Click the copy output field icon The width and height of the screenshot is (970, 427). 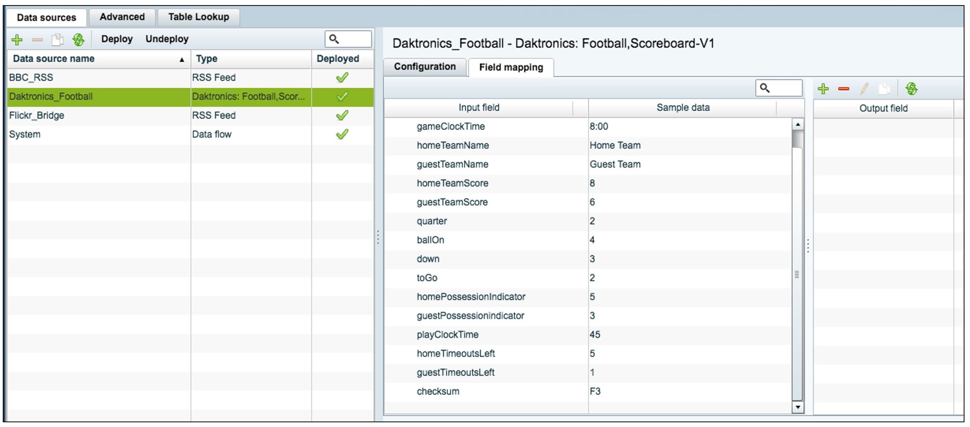pyautogui.click(x=884, y=89)
